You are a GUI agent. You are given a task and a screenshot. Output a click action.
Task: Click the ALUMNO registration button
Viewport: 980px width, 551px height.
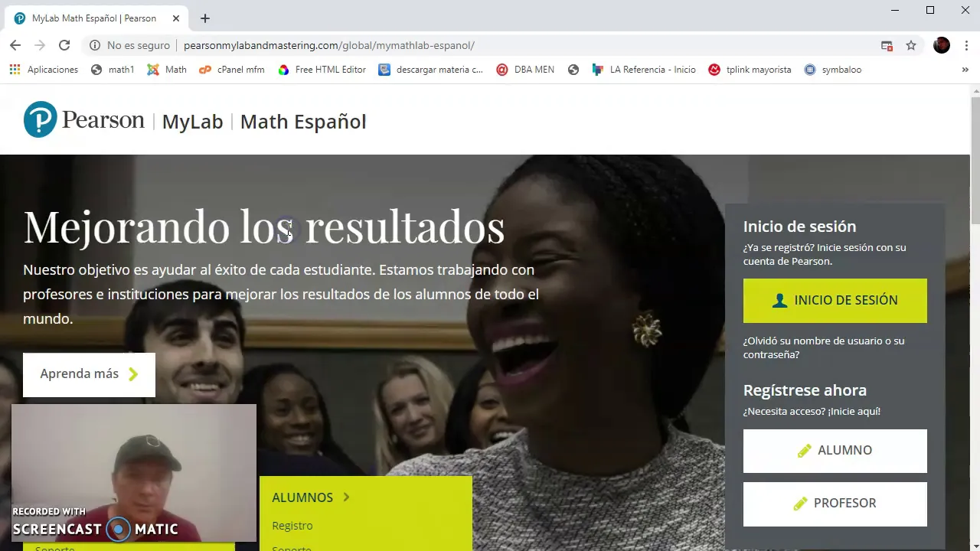click(835, 451)
